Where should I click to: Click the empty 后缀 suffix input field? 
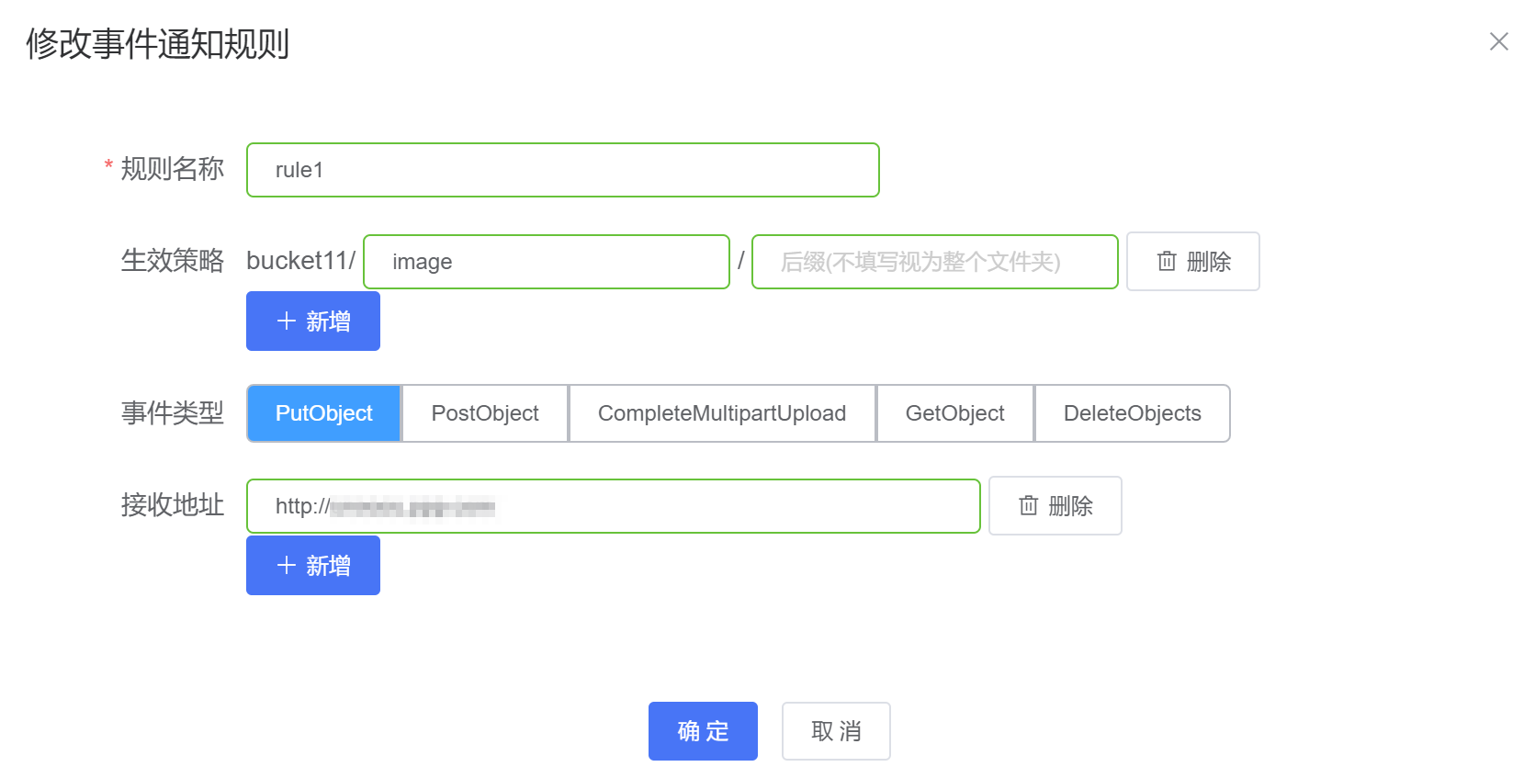point(934,262)
